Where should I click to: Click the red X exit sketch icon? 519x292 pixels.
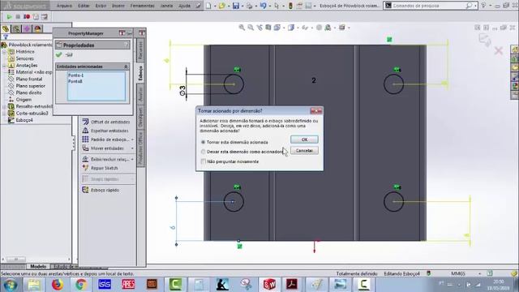(x=499, y=51)
